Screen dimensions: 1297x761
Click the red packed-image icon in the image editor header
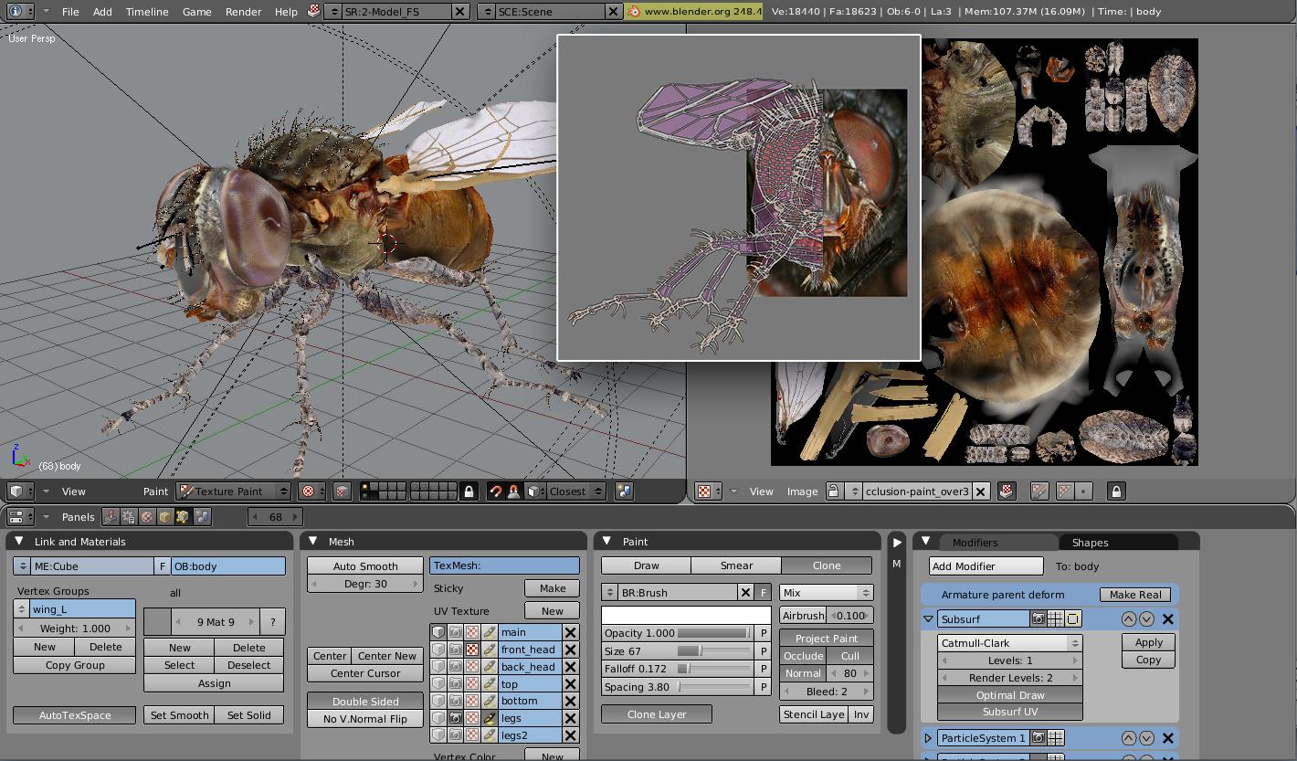click(x=1006, y=491)
